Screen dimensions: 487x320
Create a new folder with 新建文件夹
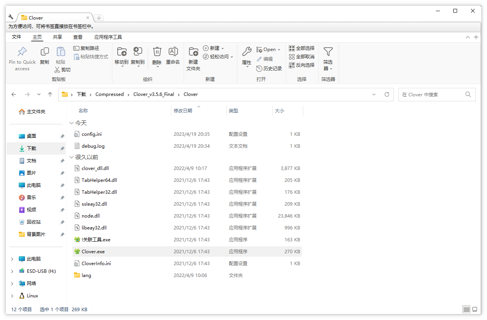click(193, 59)
